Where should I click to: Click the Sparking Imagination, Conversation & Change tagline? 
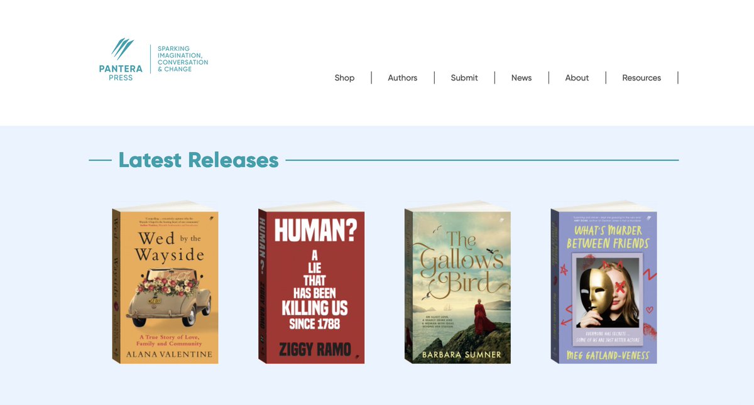(x=183, y=59)
